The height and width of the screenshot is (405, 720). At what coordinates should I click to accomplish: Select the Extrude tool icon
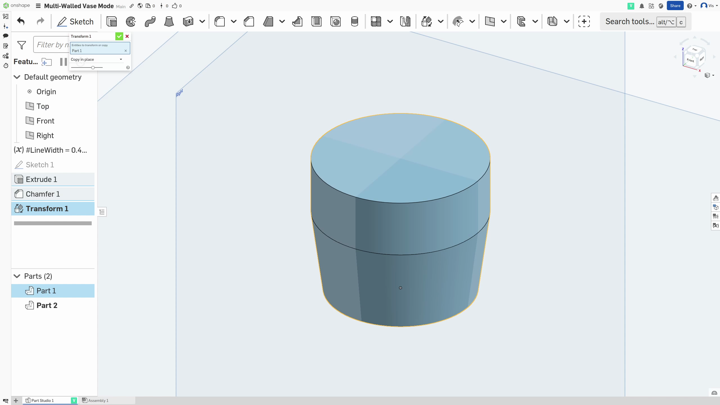(112, 21)
